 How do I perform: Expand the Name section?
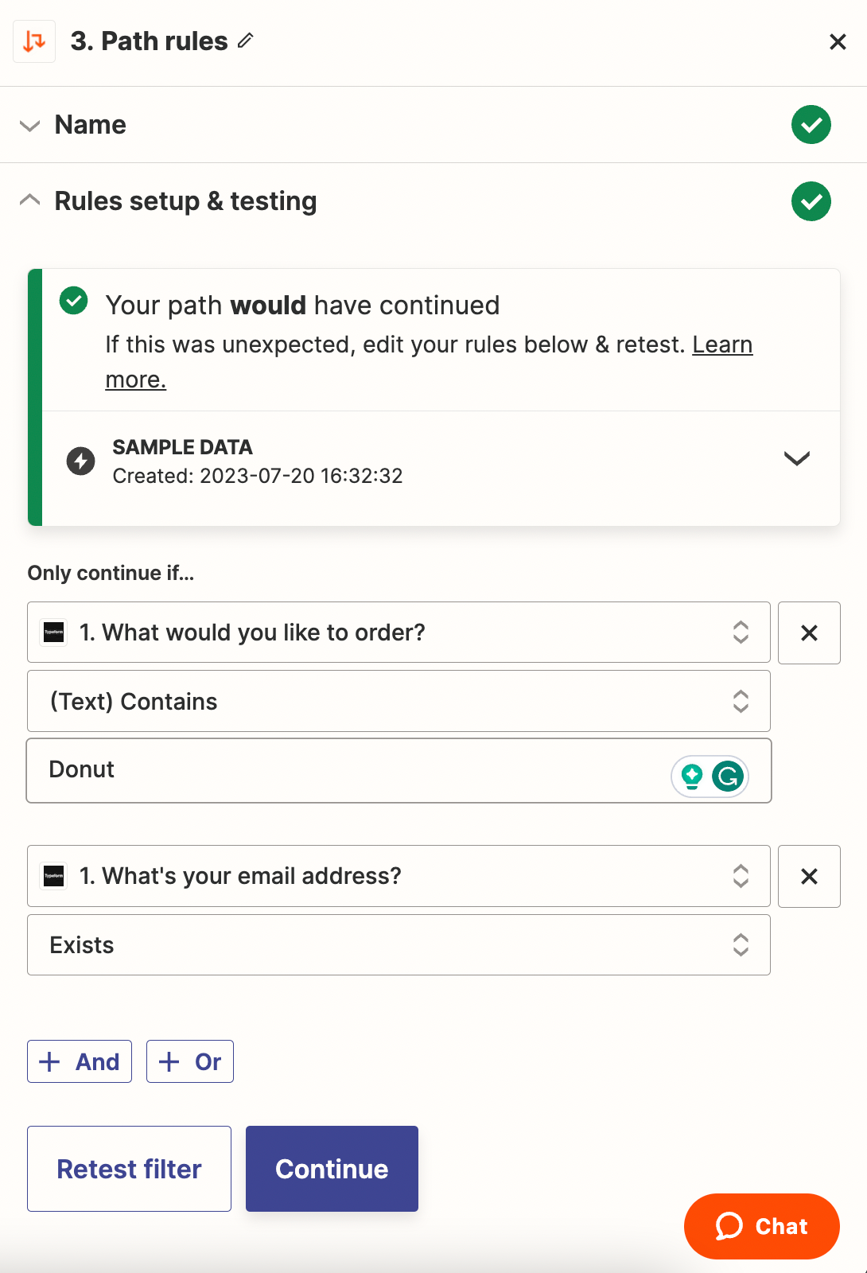pos(30,126)
